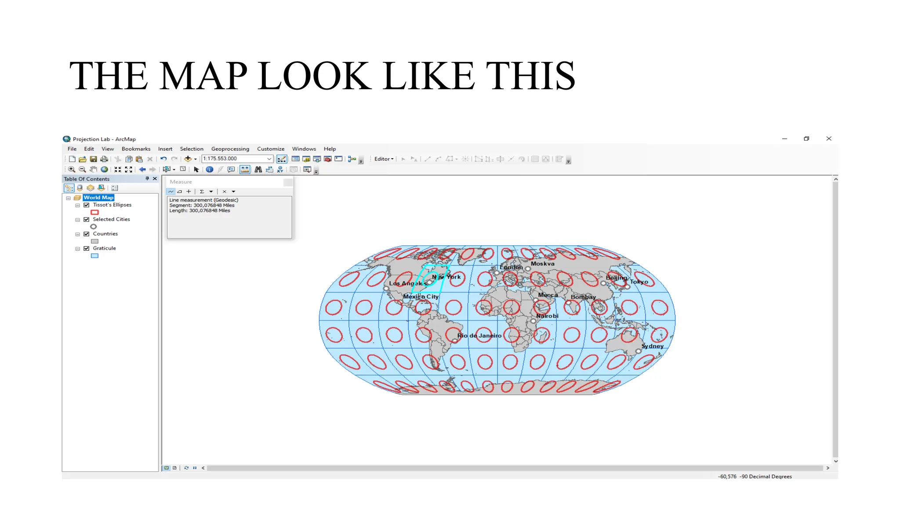Viewport: 900px width, 506px height.
Task: Open the Geoprocessing menu
Action: (x=230, y=149)
